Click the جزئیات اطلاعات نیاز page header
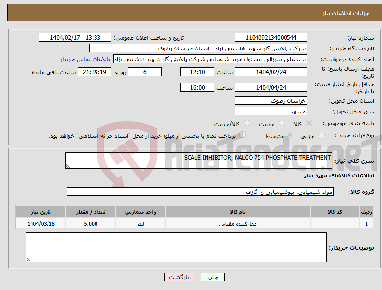Screen dimensions: 382x290 (x=346, y=13)
